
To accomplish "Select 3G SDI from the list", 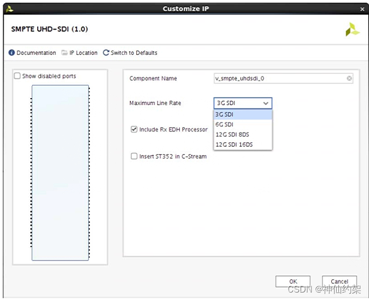I will [243, 114].
